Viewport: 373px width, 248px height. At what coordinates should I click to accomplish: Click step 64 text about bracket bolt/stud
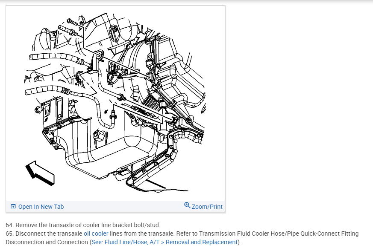pyautogui.click(x=83, y=225)
